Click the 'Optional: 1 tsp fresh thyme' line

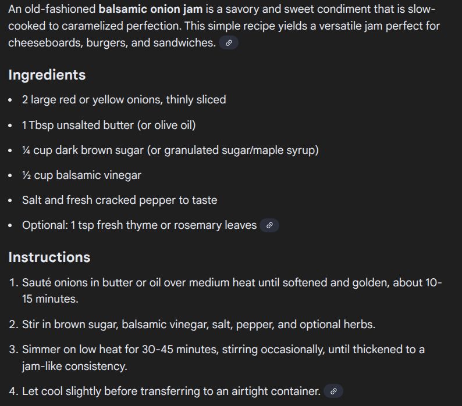pos(140,225)
